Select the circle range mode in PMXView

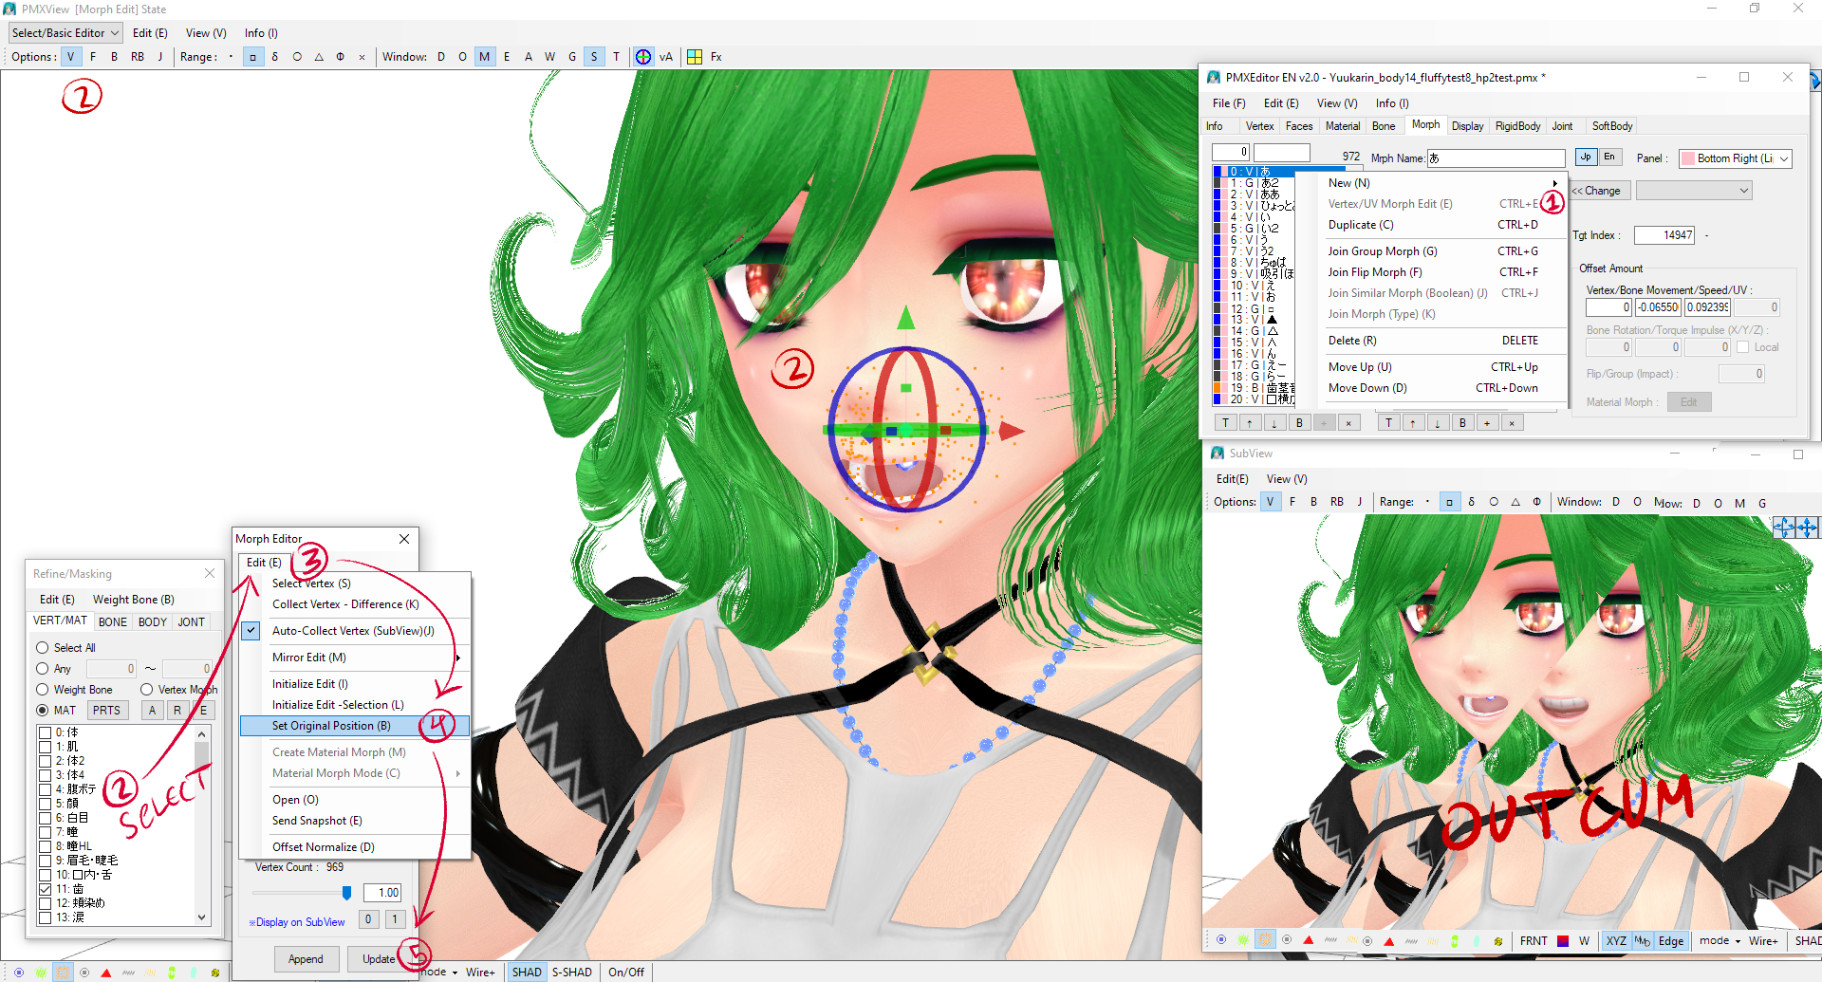[297, 57]
